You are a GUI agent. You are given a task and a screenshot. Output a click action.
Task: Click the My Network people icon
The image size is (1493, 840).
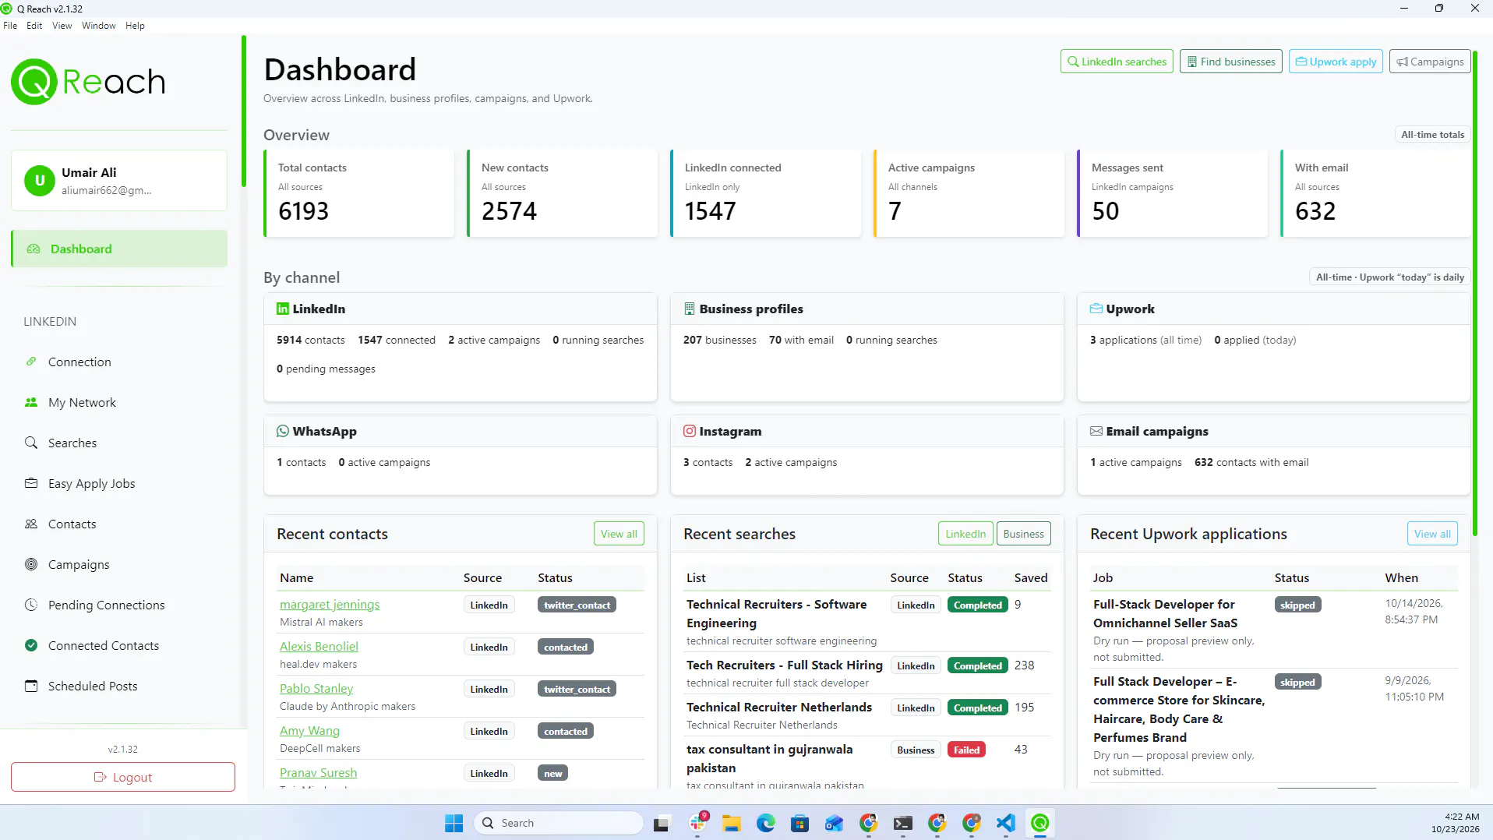[x=31, y=402]
